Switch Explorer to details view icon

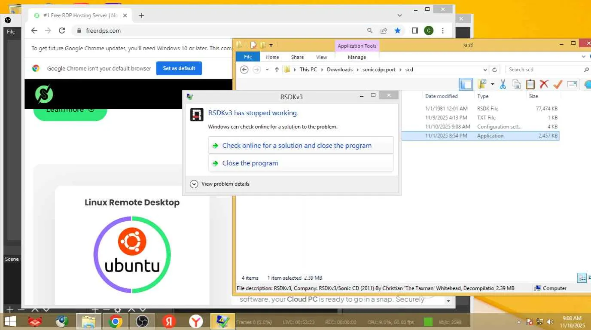pyautogui.click(x=582, y=278)
